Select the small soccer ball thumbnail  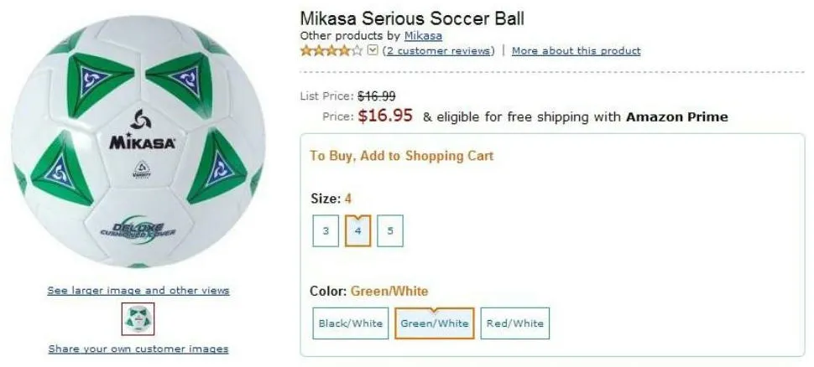click(138, 319)
